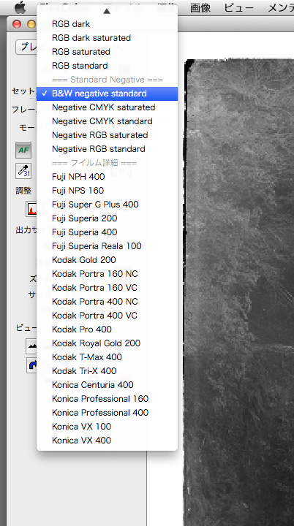
Task: Select Fuji Superia 400
Action: tap(107, 232)
